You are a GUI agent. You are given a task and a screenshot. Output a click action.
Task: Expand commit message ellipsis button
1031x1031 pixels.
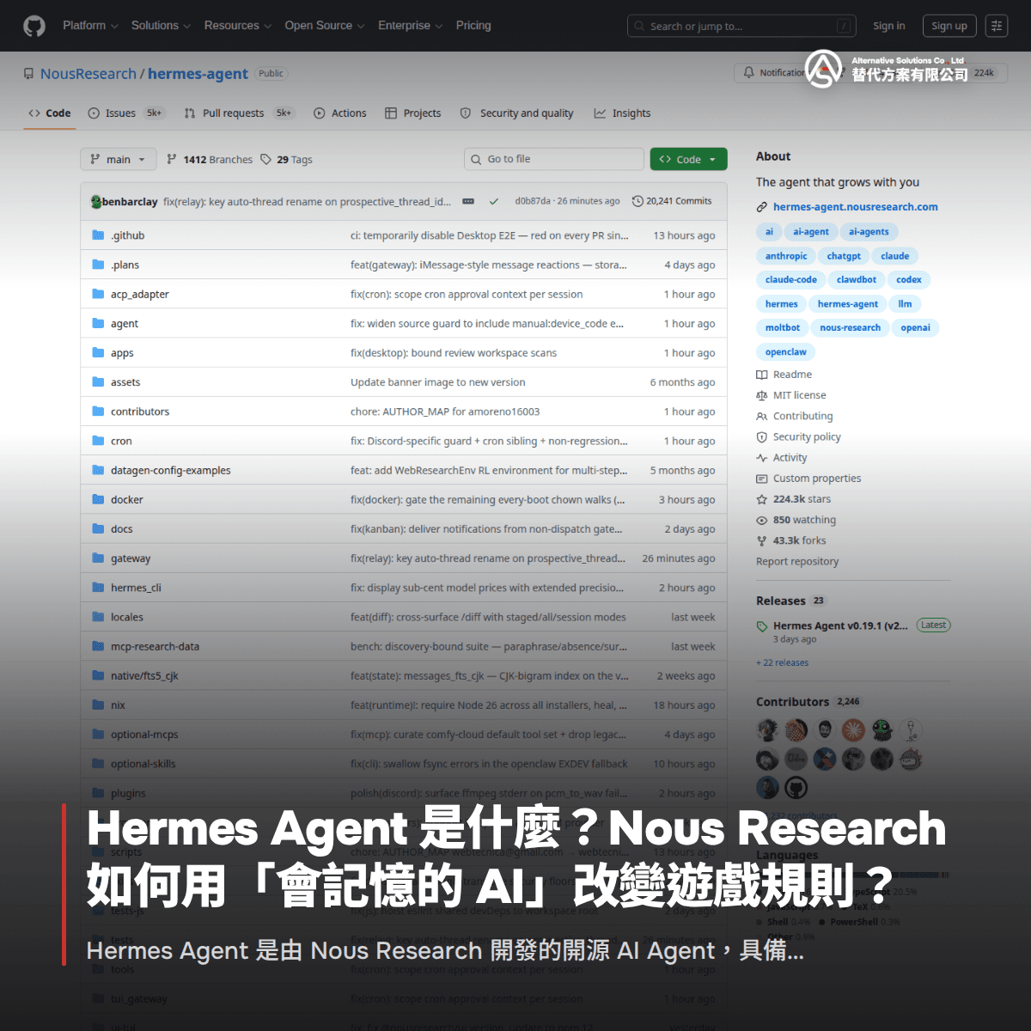pyautogui.click(x=468, y=201)
